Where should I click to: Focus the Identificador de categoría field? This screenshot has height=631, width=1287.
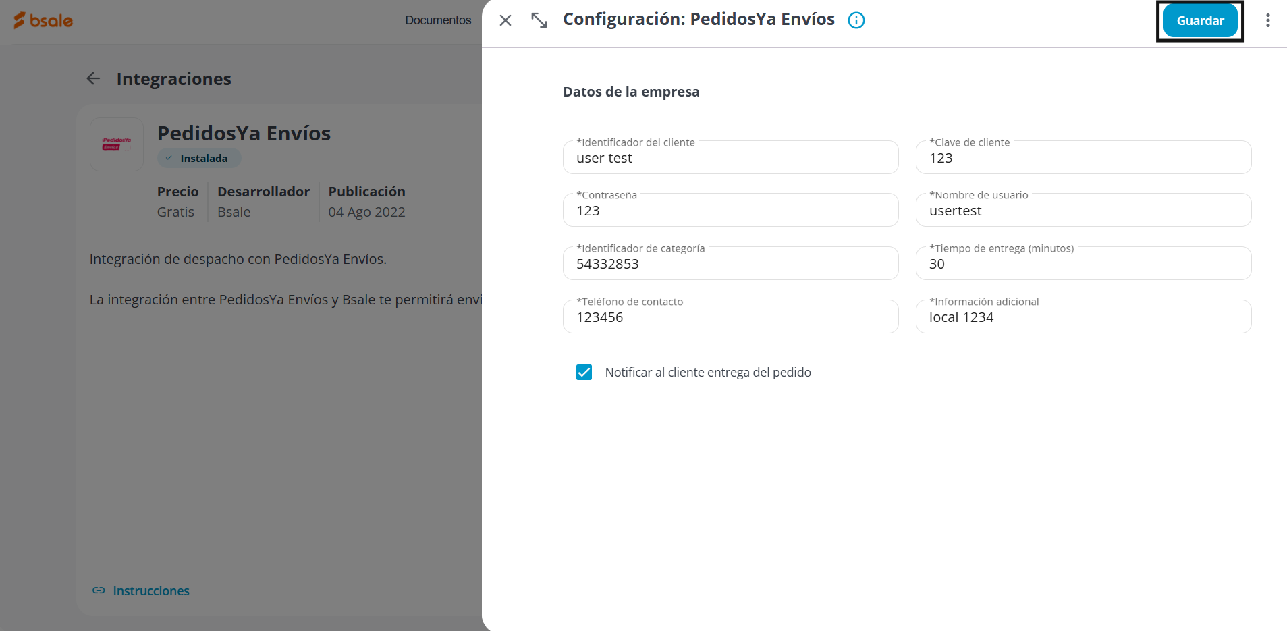[x=730, y=263]
